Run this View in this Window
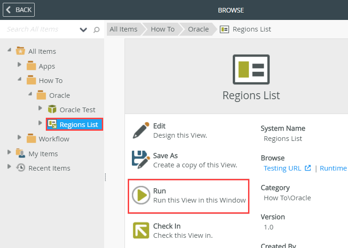The image size is (348, 248). [x=189, y=196]
